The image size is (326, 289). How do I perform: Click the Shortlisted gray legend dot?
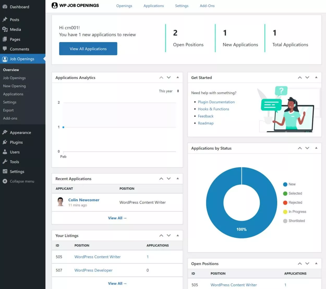[x=285, y=221]
